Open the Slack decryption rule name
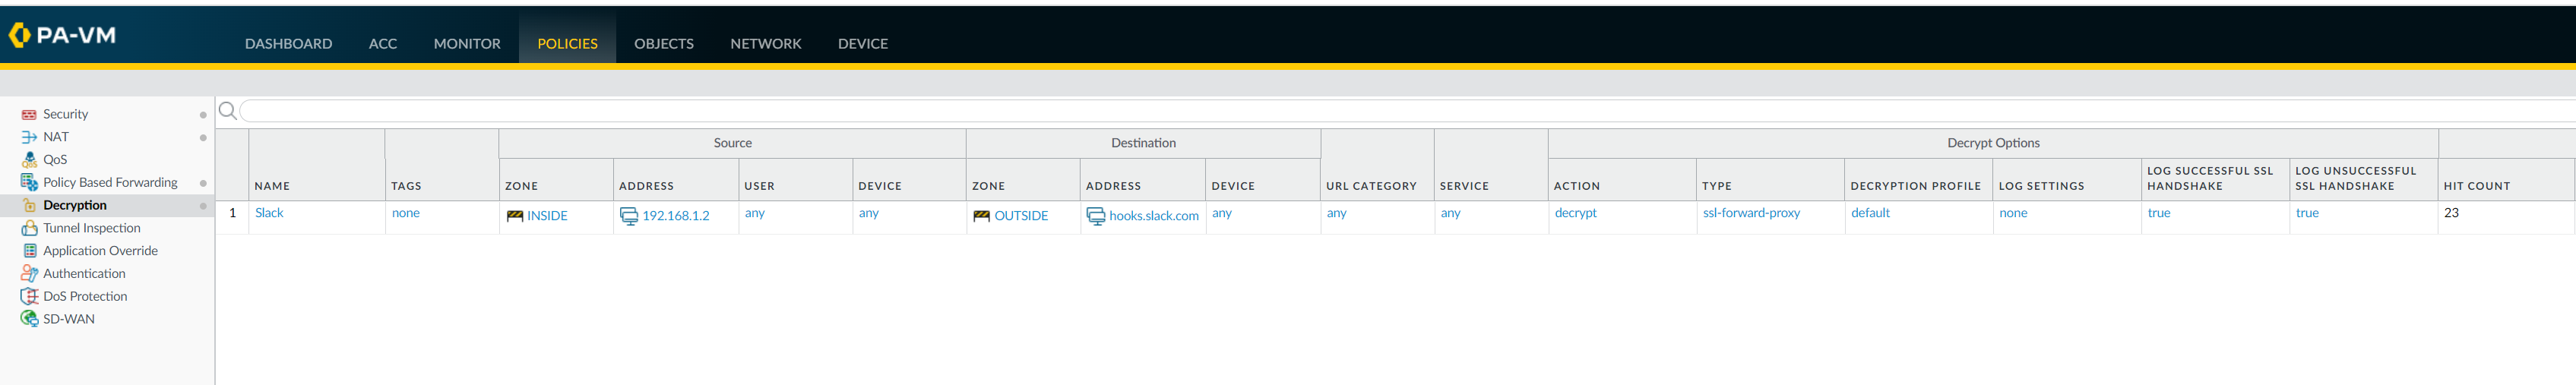Image resolution: width=2576 pixels, height=385 pixels. click(269, 213)
